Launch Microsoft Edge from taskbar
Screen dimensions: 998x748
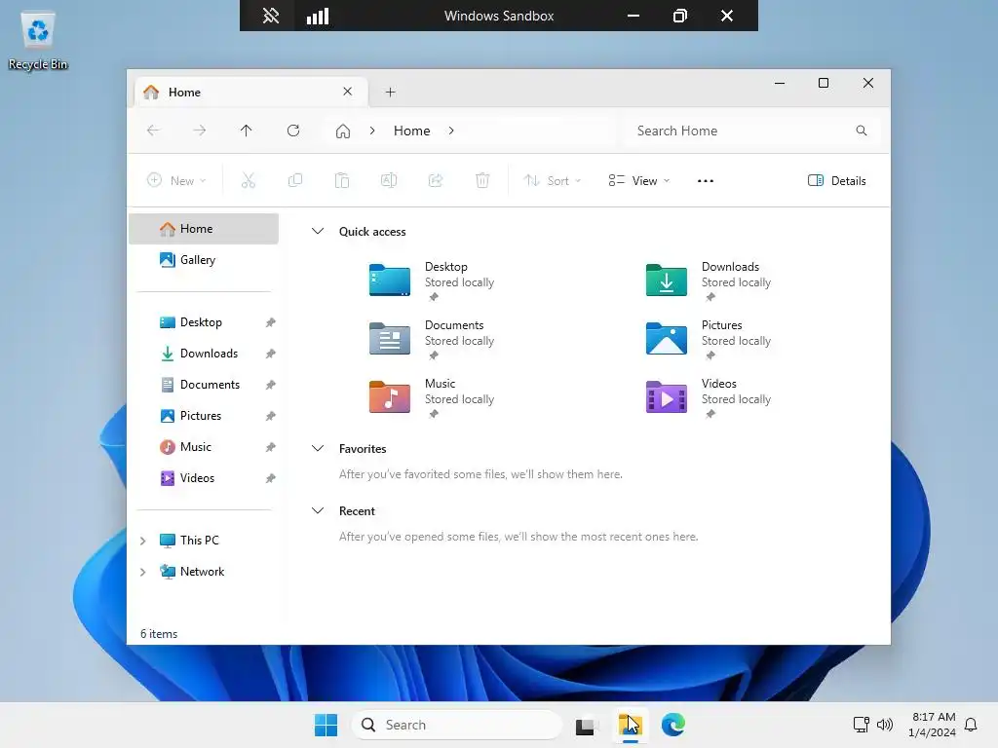(672, 725)
